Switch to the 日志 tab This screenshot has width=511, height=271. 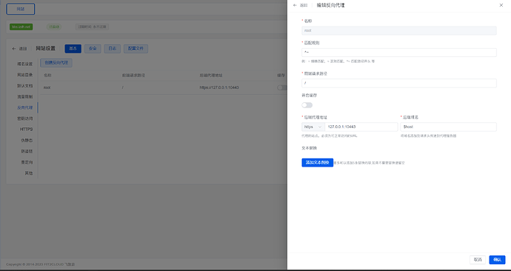113,49
